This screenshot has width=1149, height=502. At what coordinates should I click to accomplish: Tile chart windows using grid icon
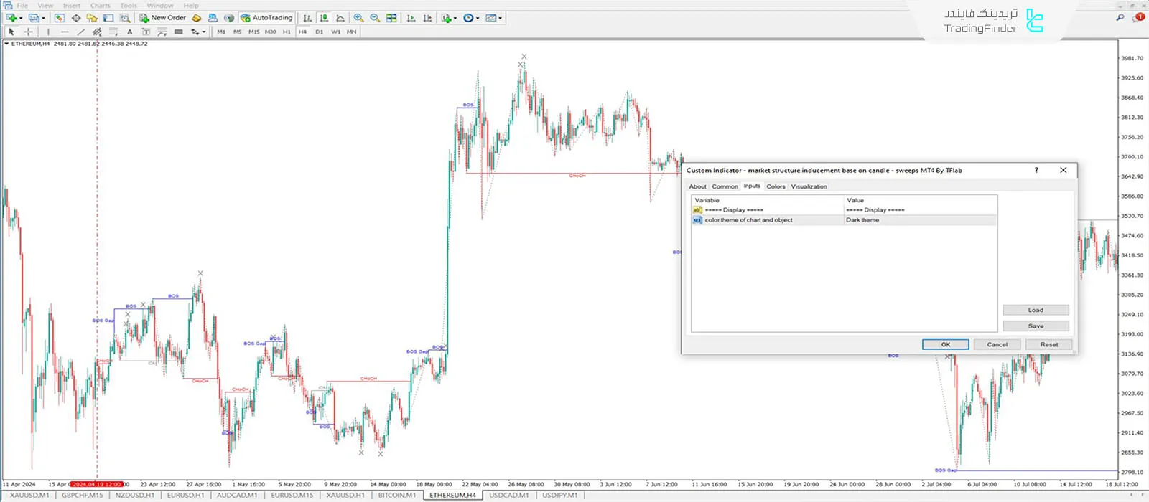[391, 18]
